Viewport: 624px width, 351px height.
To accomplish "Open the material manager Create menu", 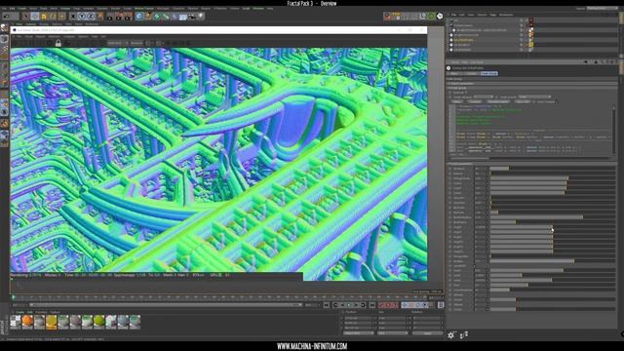I will point(19,312).
